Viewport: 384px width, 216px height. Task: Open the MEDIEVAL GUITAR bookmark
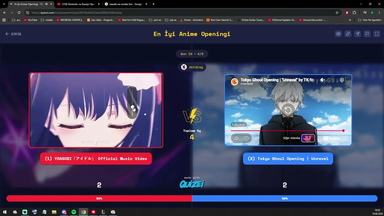pos(70,20)
